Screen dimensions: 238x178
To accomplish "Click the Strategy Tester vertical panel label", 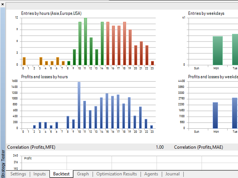I will (3, 162).
